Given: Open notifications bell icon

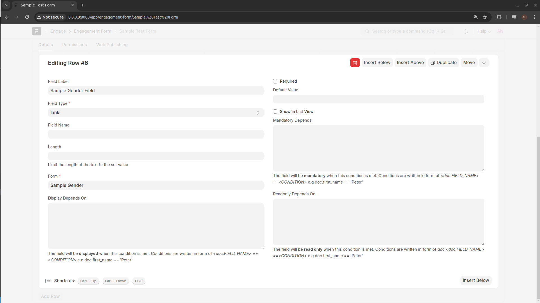Looking at the screenshot, I should [466, 31].
